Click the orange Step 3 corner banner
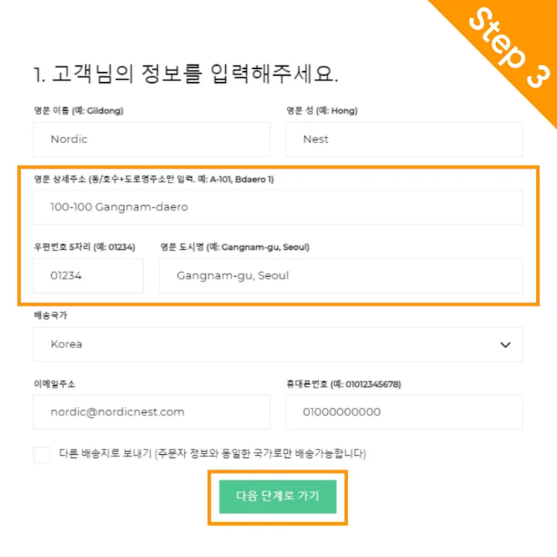 (x=511, y=48)
